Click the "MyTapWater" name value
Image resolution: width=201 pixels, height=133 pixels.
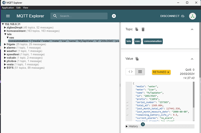(x=154, y=93)
